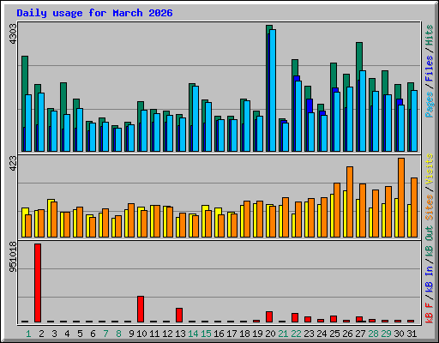This screenshot has height=343, width=439.
Task: Click day 14 on the x-axis
Action: point(193,334)
